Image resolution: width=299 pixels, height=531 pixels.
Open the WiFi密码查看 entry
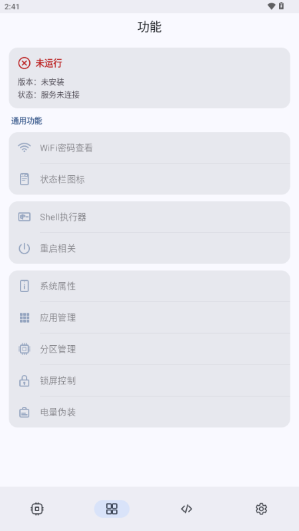[x=149, y=148]
